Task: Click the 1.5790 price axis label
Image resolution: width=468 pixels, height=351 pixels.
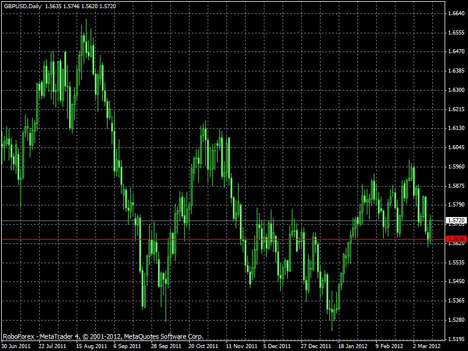Action: click(x=456, y=205)
